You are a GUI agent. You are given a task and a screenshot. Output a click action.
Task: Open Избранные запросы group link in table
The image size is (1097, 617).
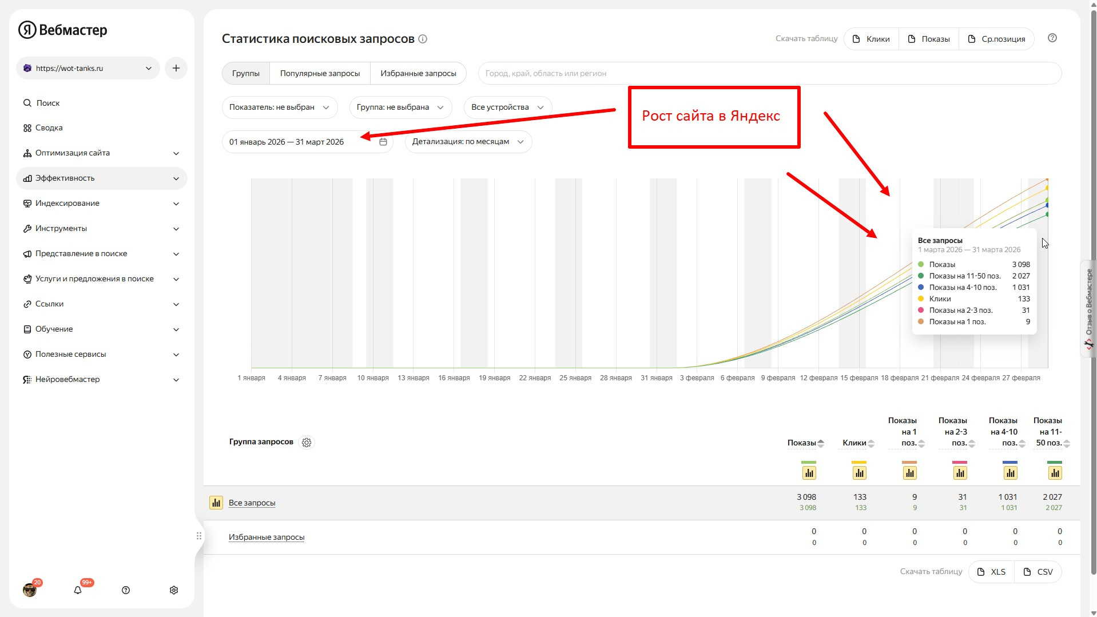267,538
